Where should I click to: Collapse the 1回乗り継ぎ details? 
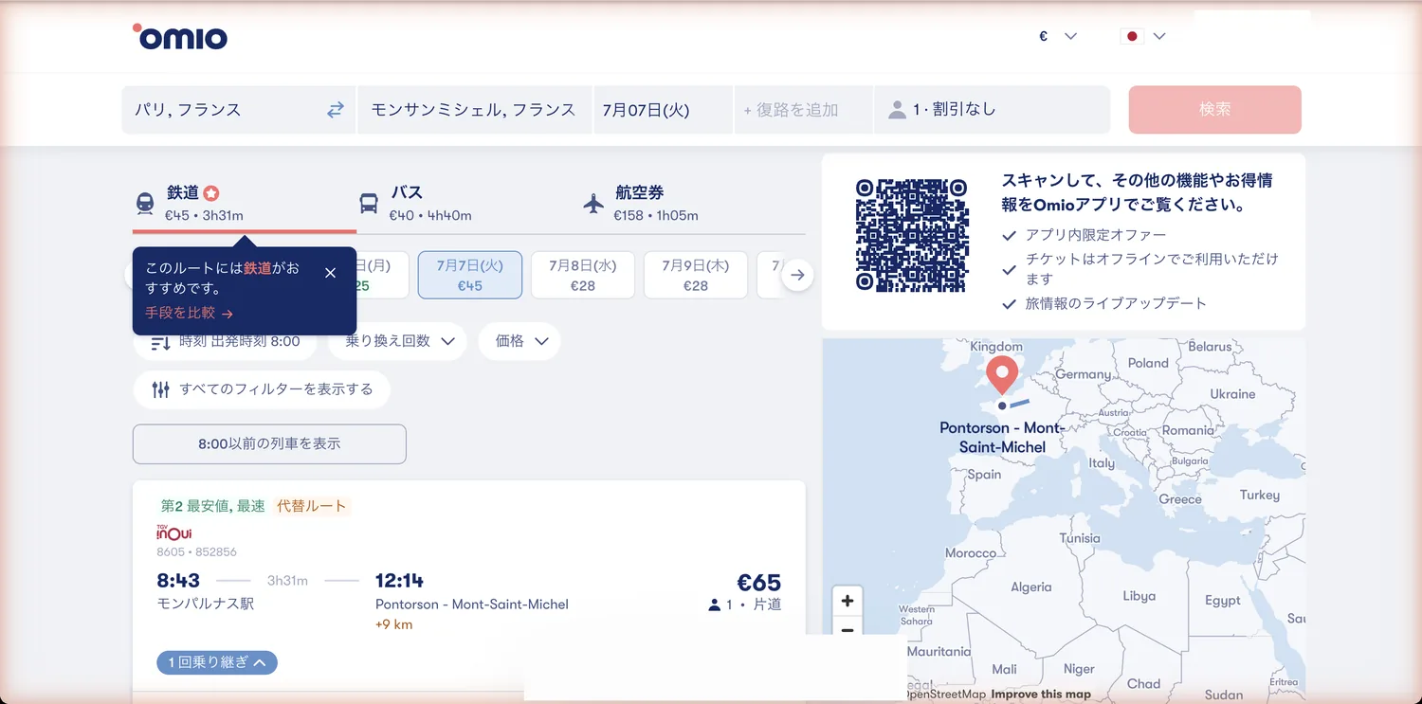click(217, 662)
